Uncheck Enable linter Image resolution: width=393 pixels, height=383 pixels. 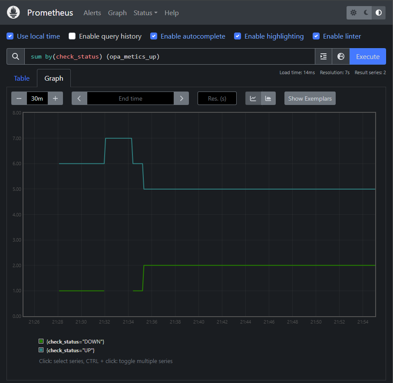(x=316, y=36)
